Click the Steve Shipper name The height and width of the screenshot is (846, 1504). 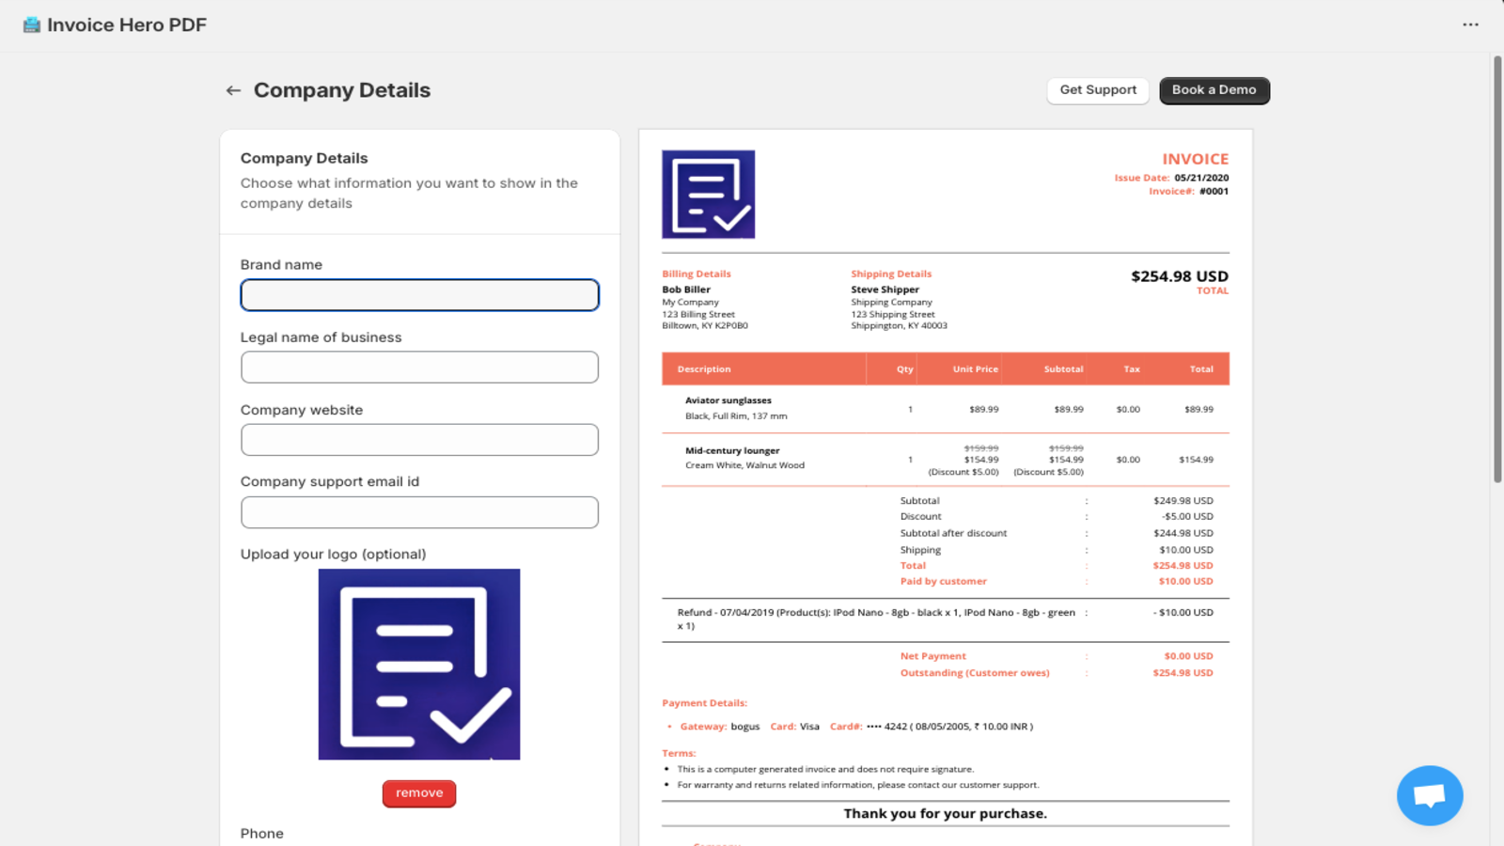pos(885,290)
